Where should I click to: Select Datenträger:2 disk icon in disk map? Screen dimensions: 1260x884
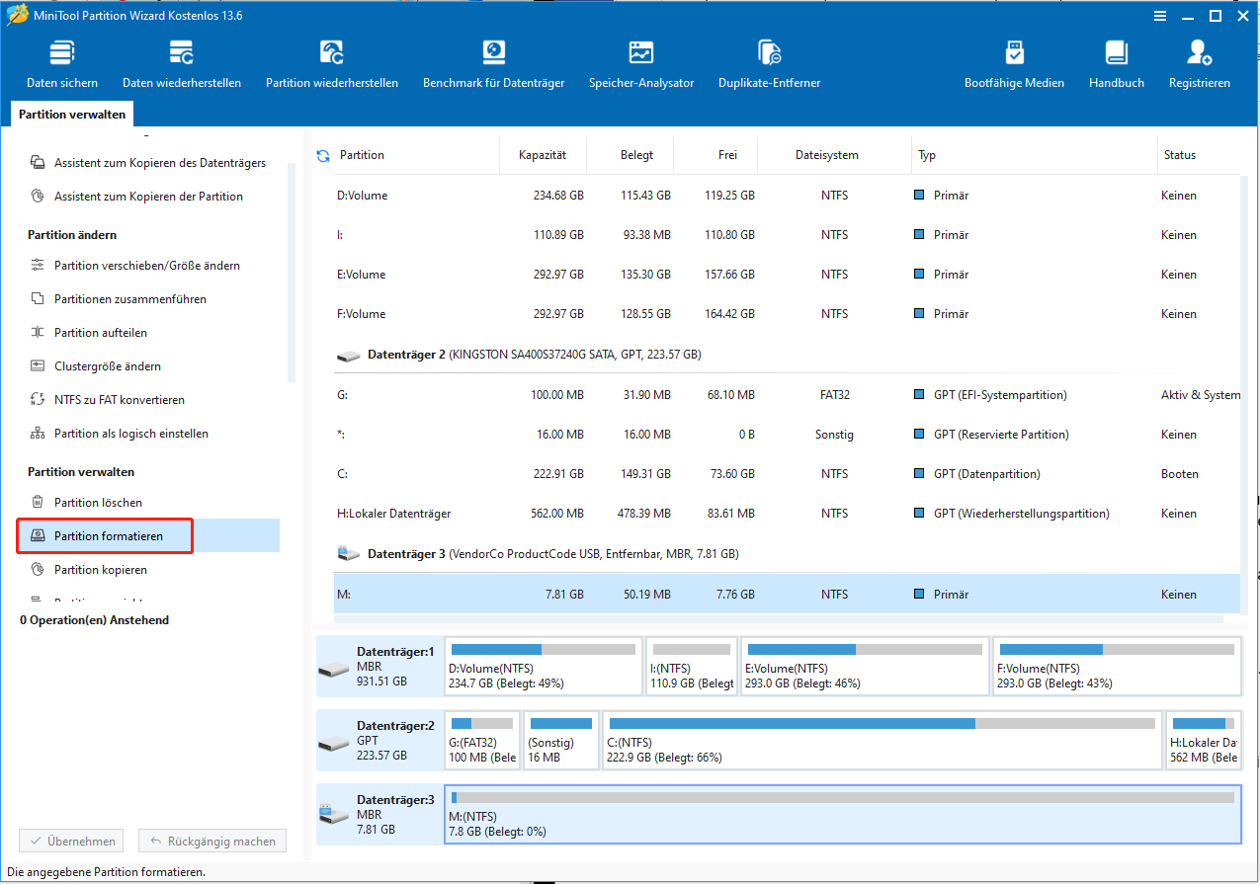[x=334, y=743]
